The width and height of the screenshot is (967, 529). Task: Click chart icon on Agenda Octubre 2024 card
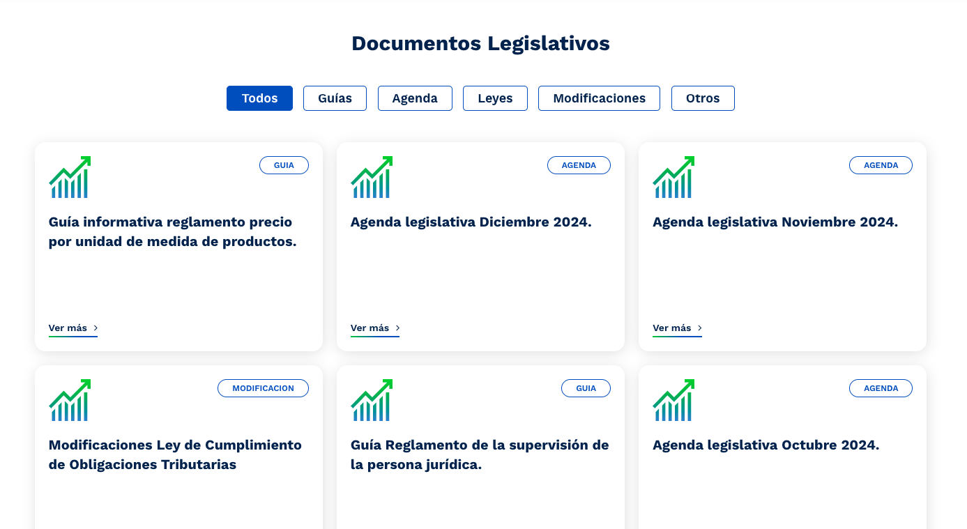[x=673, y=400]
